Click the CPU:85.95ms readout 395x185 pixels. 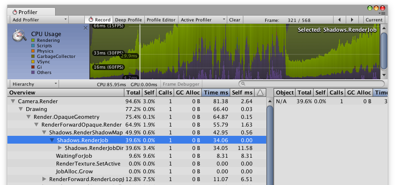coord(111,84)
